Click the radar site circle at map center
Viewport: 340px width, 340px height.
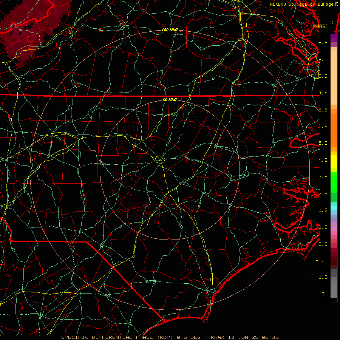pyautogui.click(x=159, y=159)
